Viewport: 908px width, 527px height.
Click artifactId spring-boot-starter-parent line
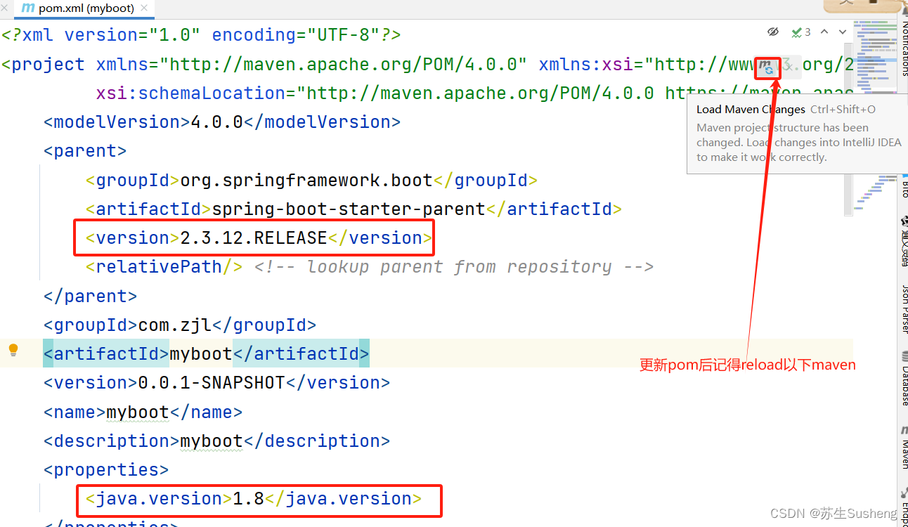point(354,209)
